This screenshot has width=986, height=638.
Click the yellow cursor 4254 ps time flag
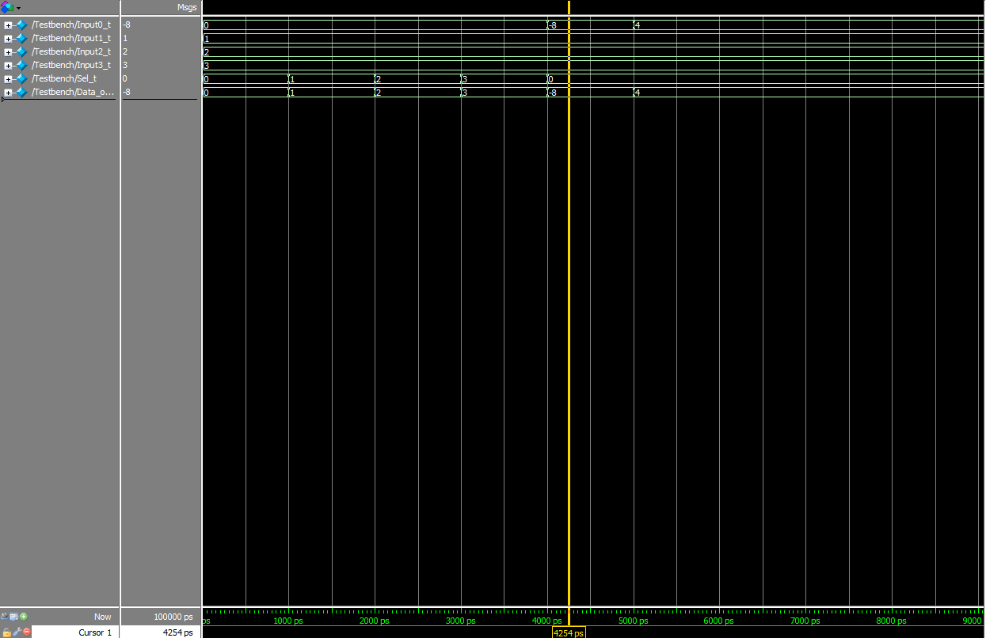(x=569, y=633)
